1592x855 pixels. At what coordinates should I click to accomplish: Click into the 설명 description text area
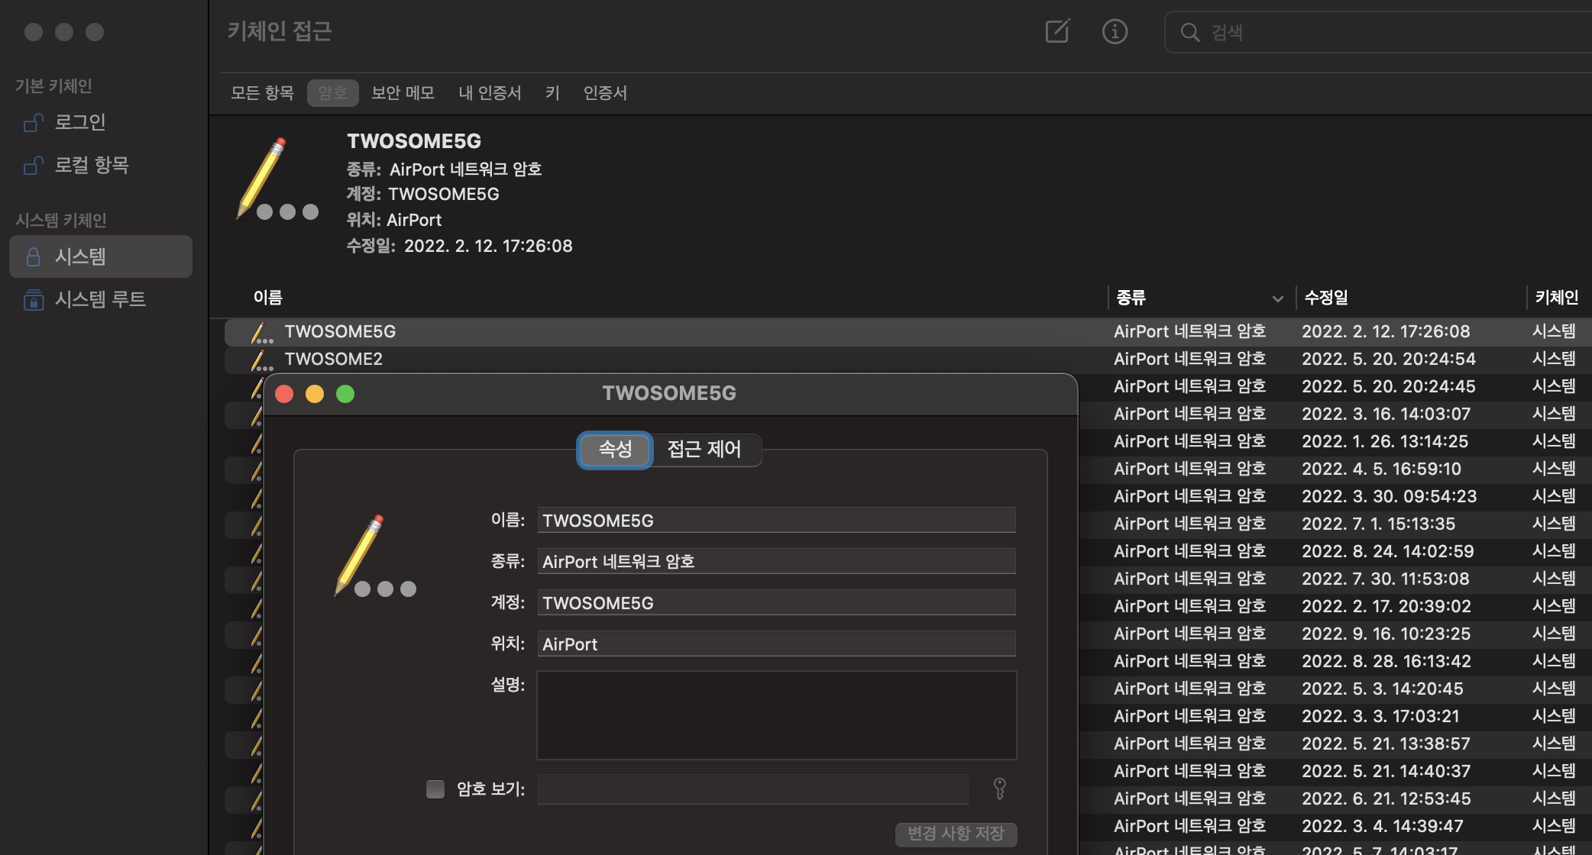776,715
